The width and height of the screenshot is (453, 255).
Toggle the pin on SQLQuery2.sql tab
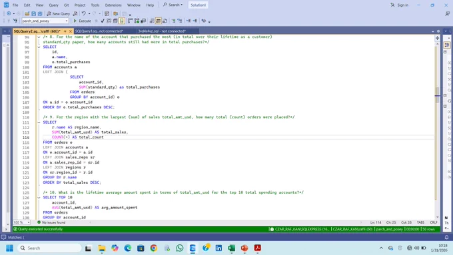coord(65,31)
